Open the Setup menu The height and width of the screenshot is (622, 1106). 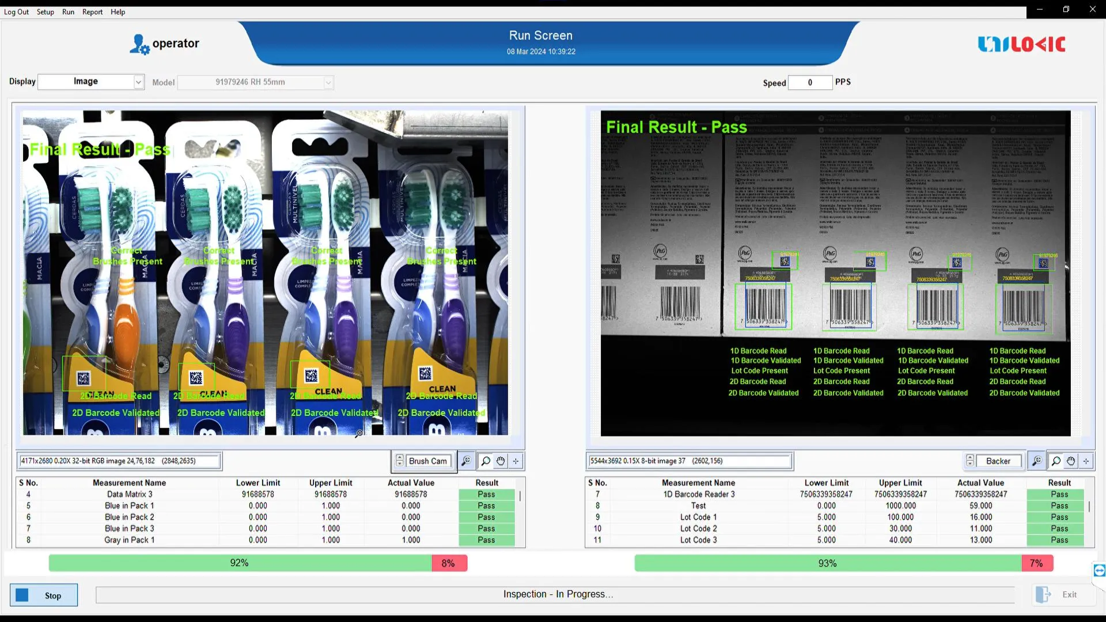[45, 12]
